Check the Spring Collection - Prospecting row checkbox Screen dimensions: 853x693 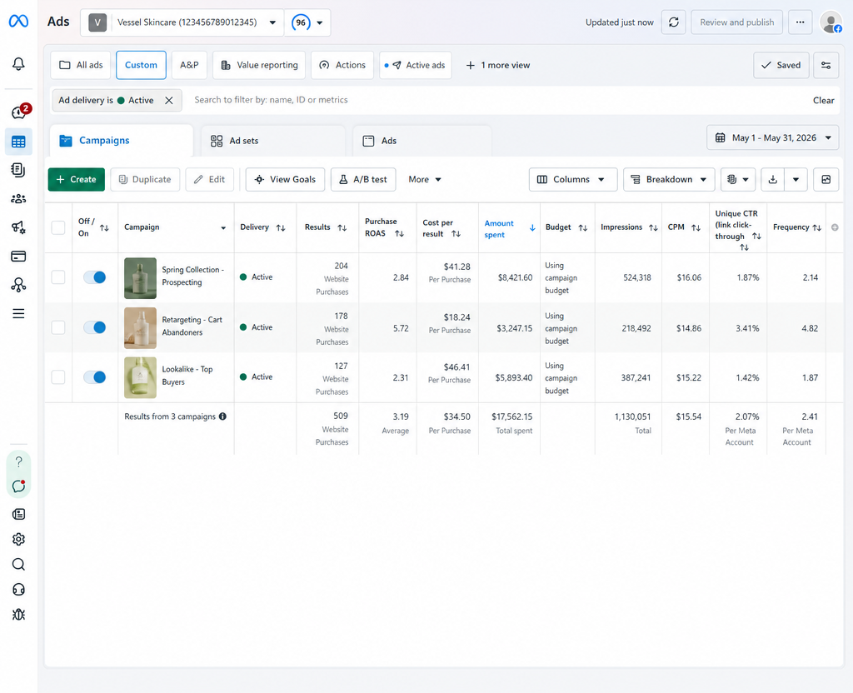click(58, 277)
